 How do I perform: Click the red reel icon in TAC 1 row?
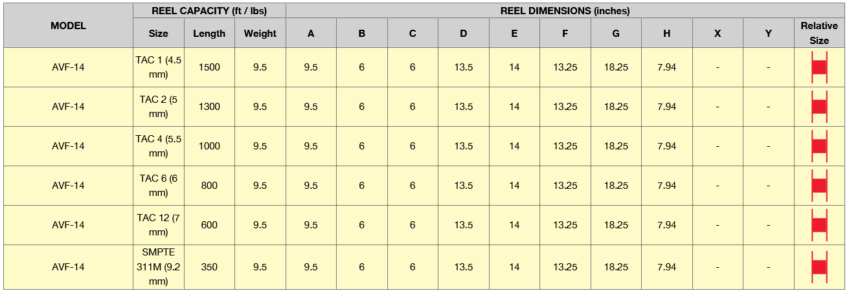click(819, 67)
